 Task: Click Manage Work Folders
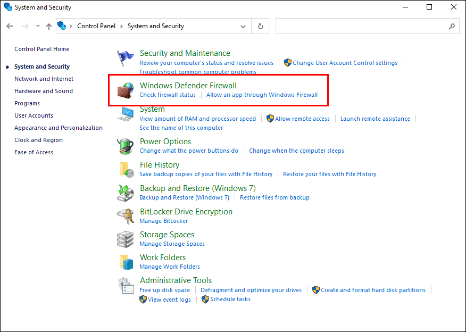click(170, 267)
